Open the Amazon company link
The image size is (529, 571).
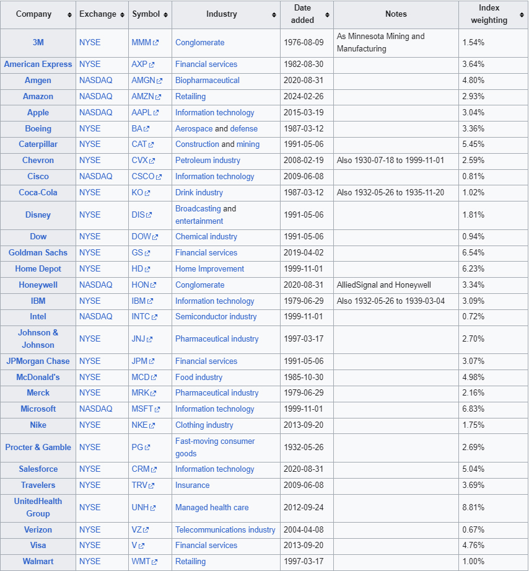tap(38, 97)
